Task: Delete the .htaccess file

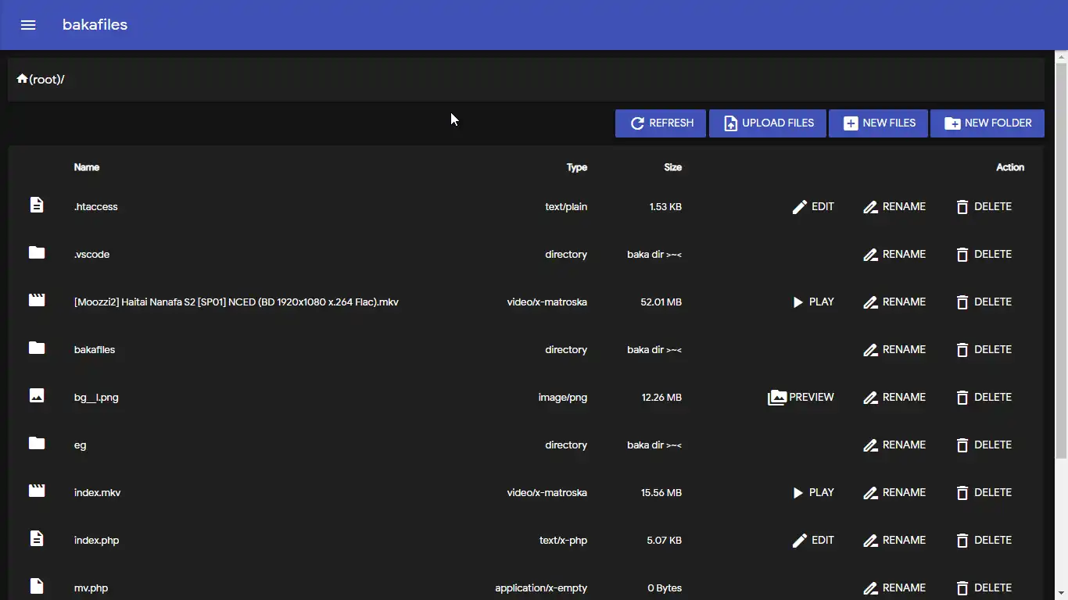Action: click(984, 207)
